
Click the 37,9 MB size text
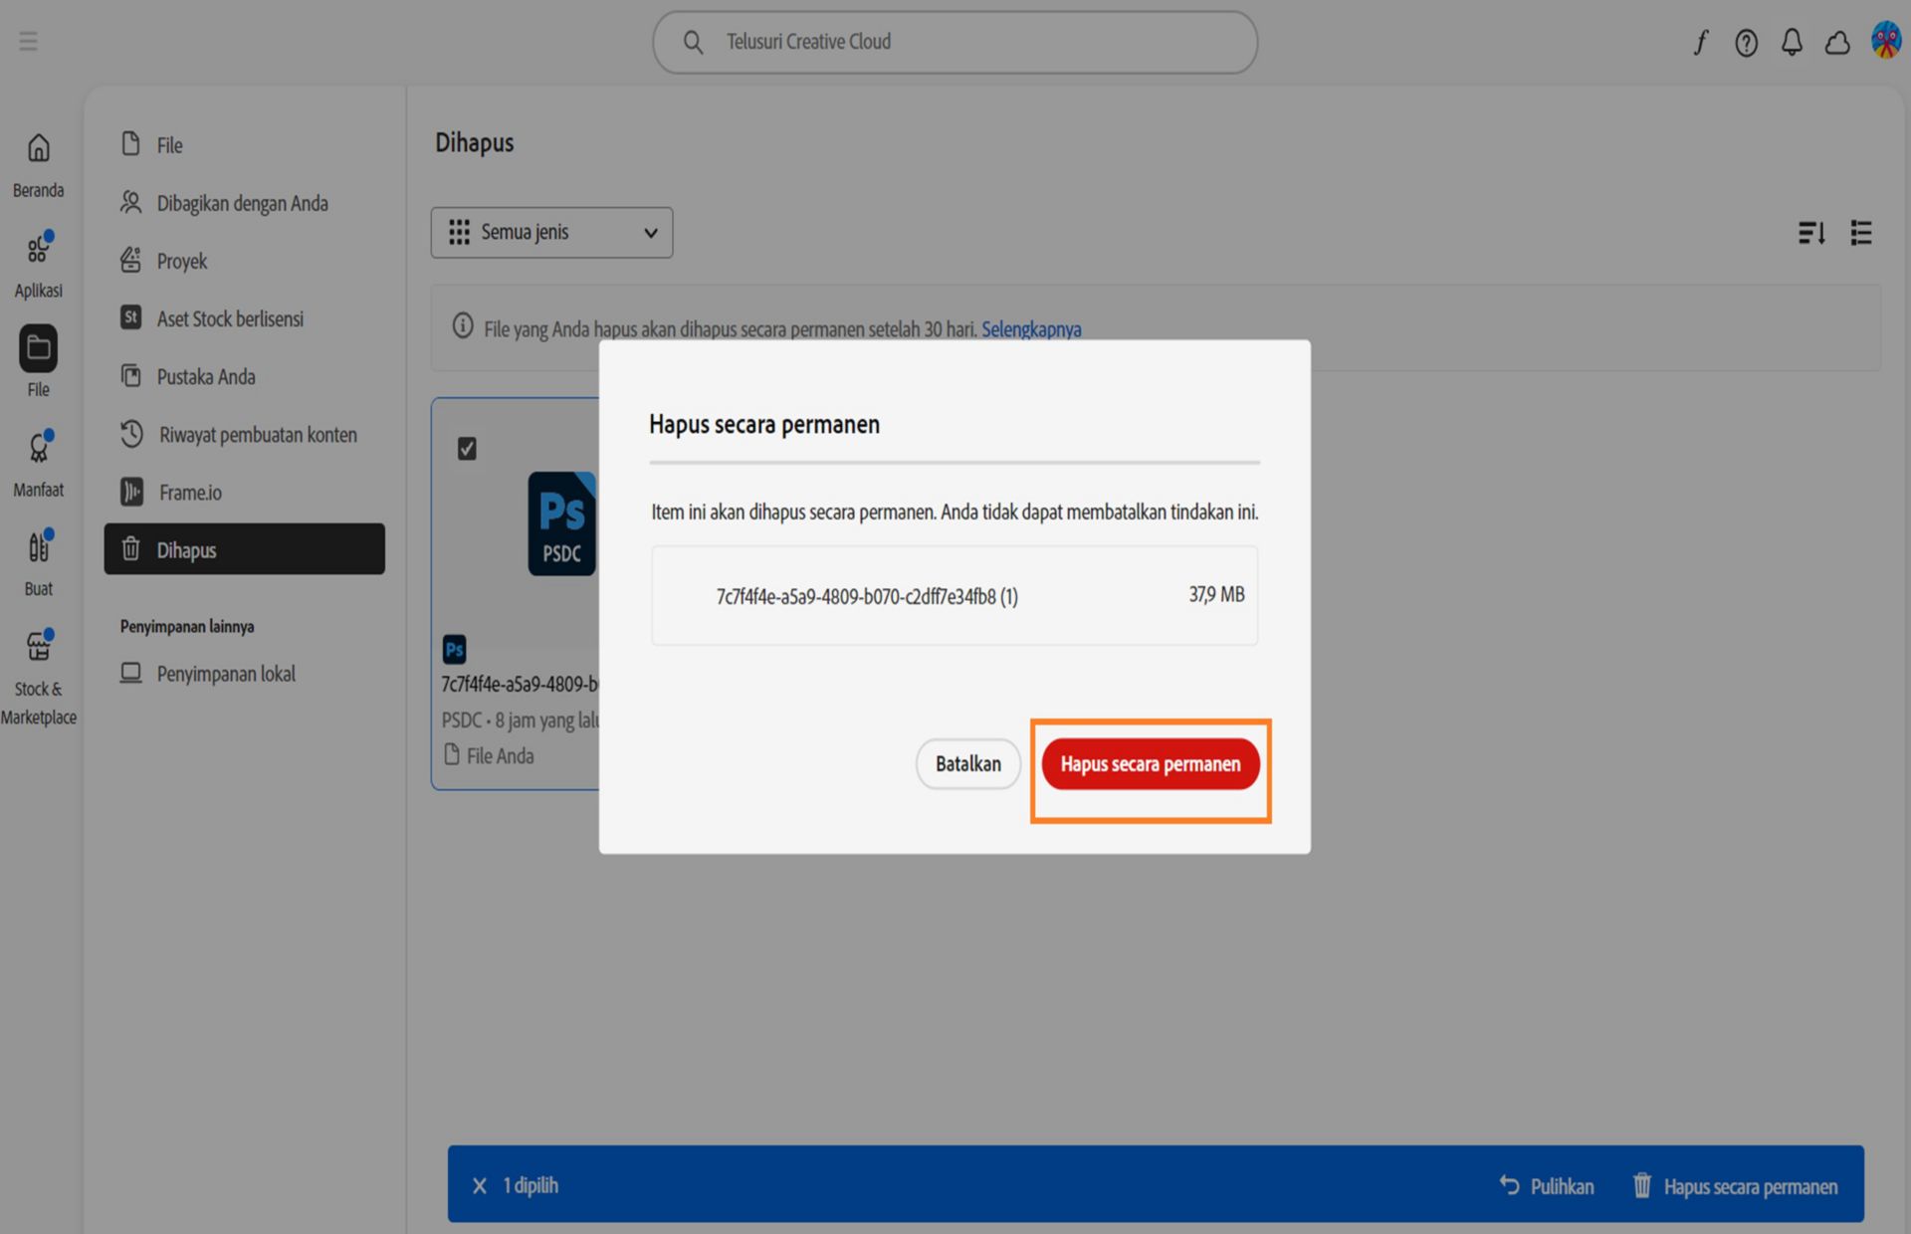pyautogui.click(x=1216, y=594)
